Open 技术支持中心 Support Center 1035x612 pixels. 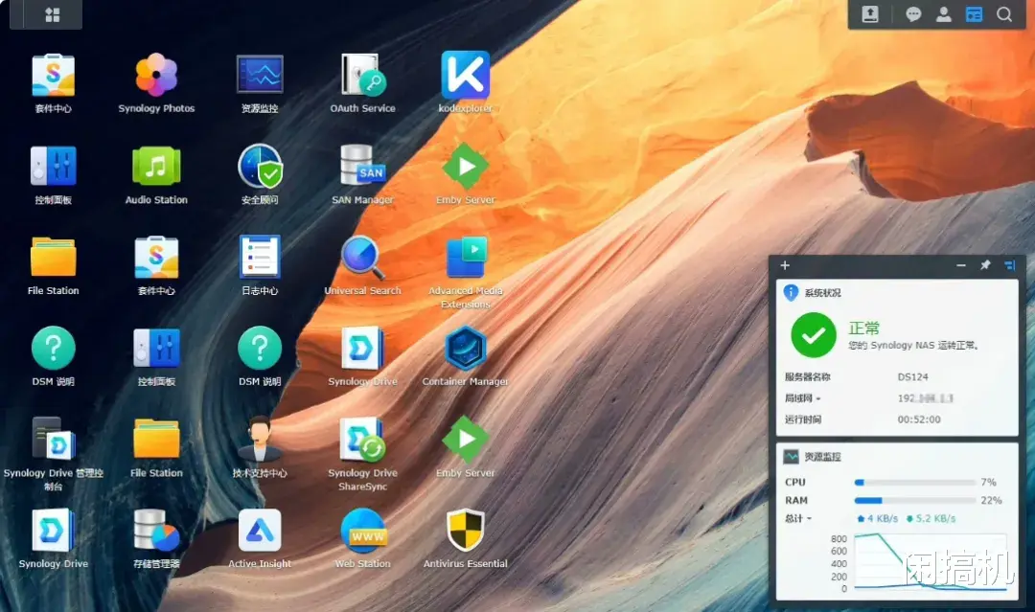260,447
